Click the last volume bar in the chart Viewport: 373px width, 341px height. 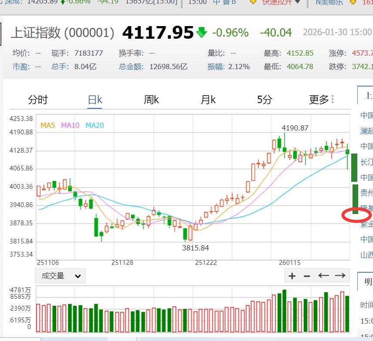click(347, 314)
